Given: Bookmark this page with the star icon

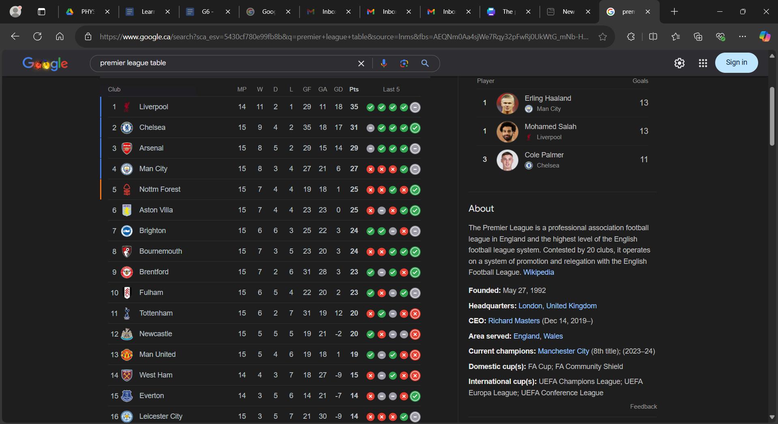Looking at the screenshot, I should coord(603,37).
